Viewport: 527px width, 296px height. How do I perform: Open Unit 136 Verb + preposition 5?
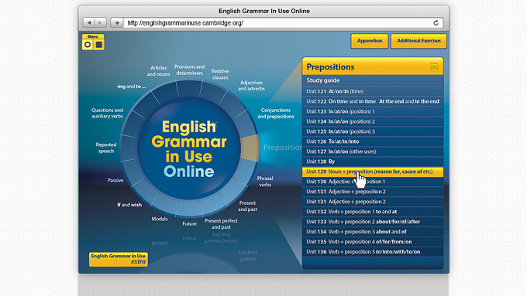tap(373, 252)
